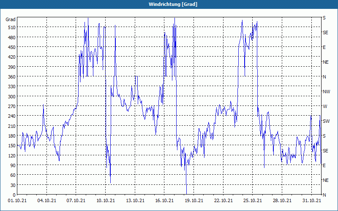Click the W compass label

tap(325, 106)
